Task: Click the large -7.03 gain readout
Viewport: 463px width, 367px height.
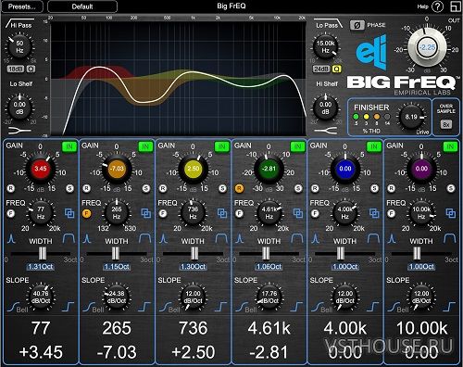Action: [x=117, y=352]
